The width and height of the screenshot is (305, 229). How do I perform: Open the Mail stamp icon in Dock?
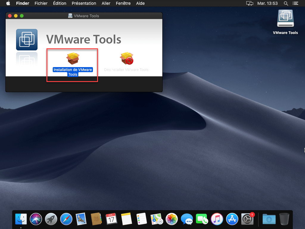click(81, 219)
